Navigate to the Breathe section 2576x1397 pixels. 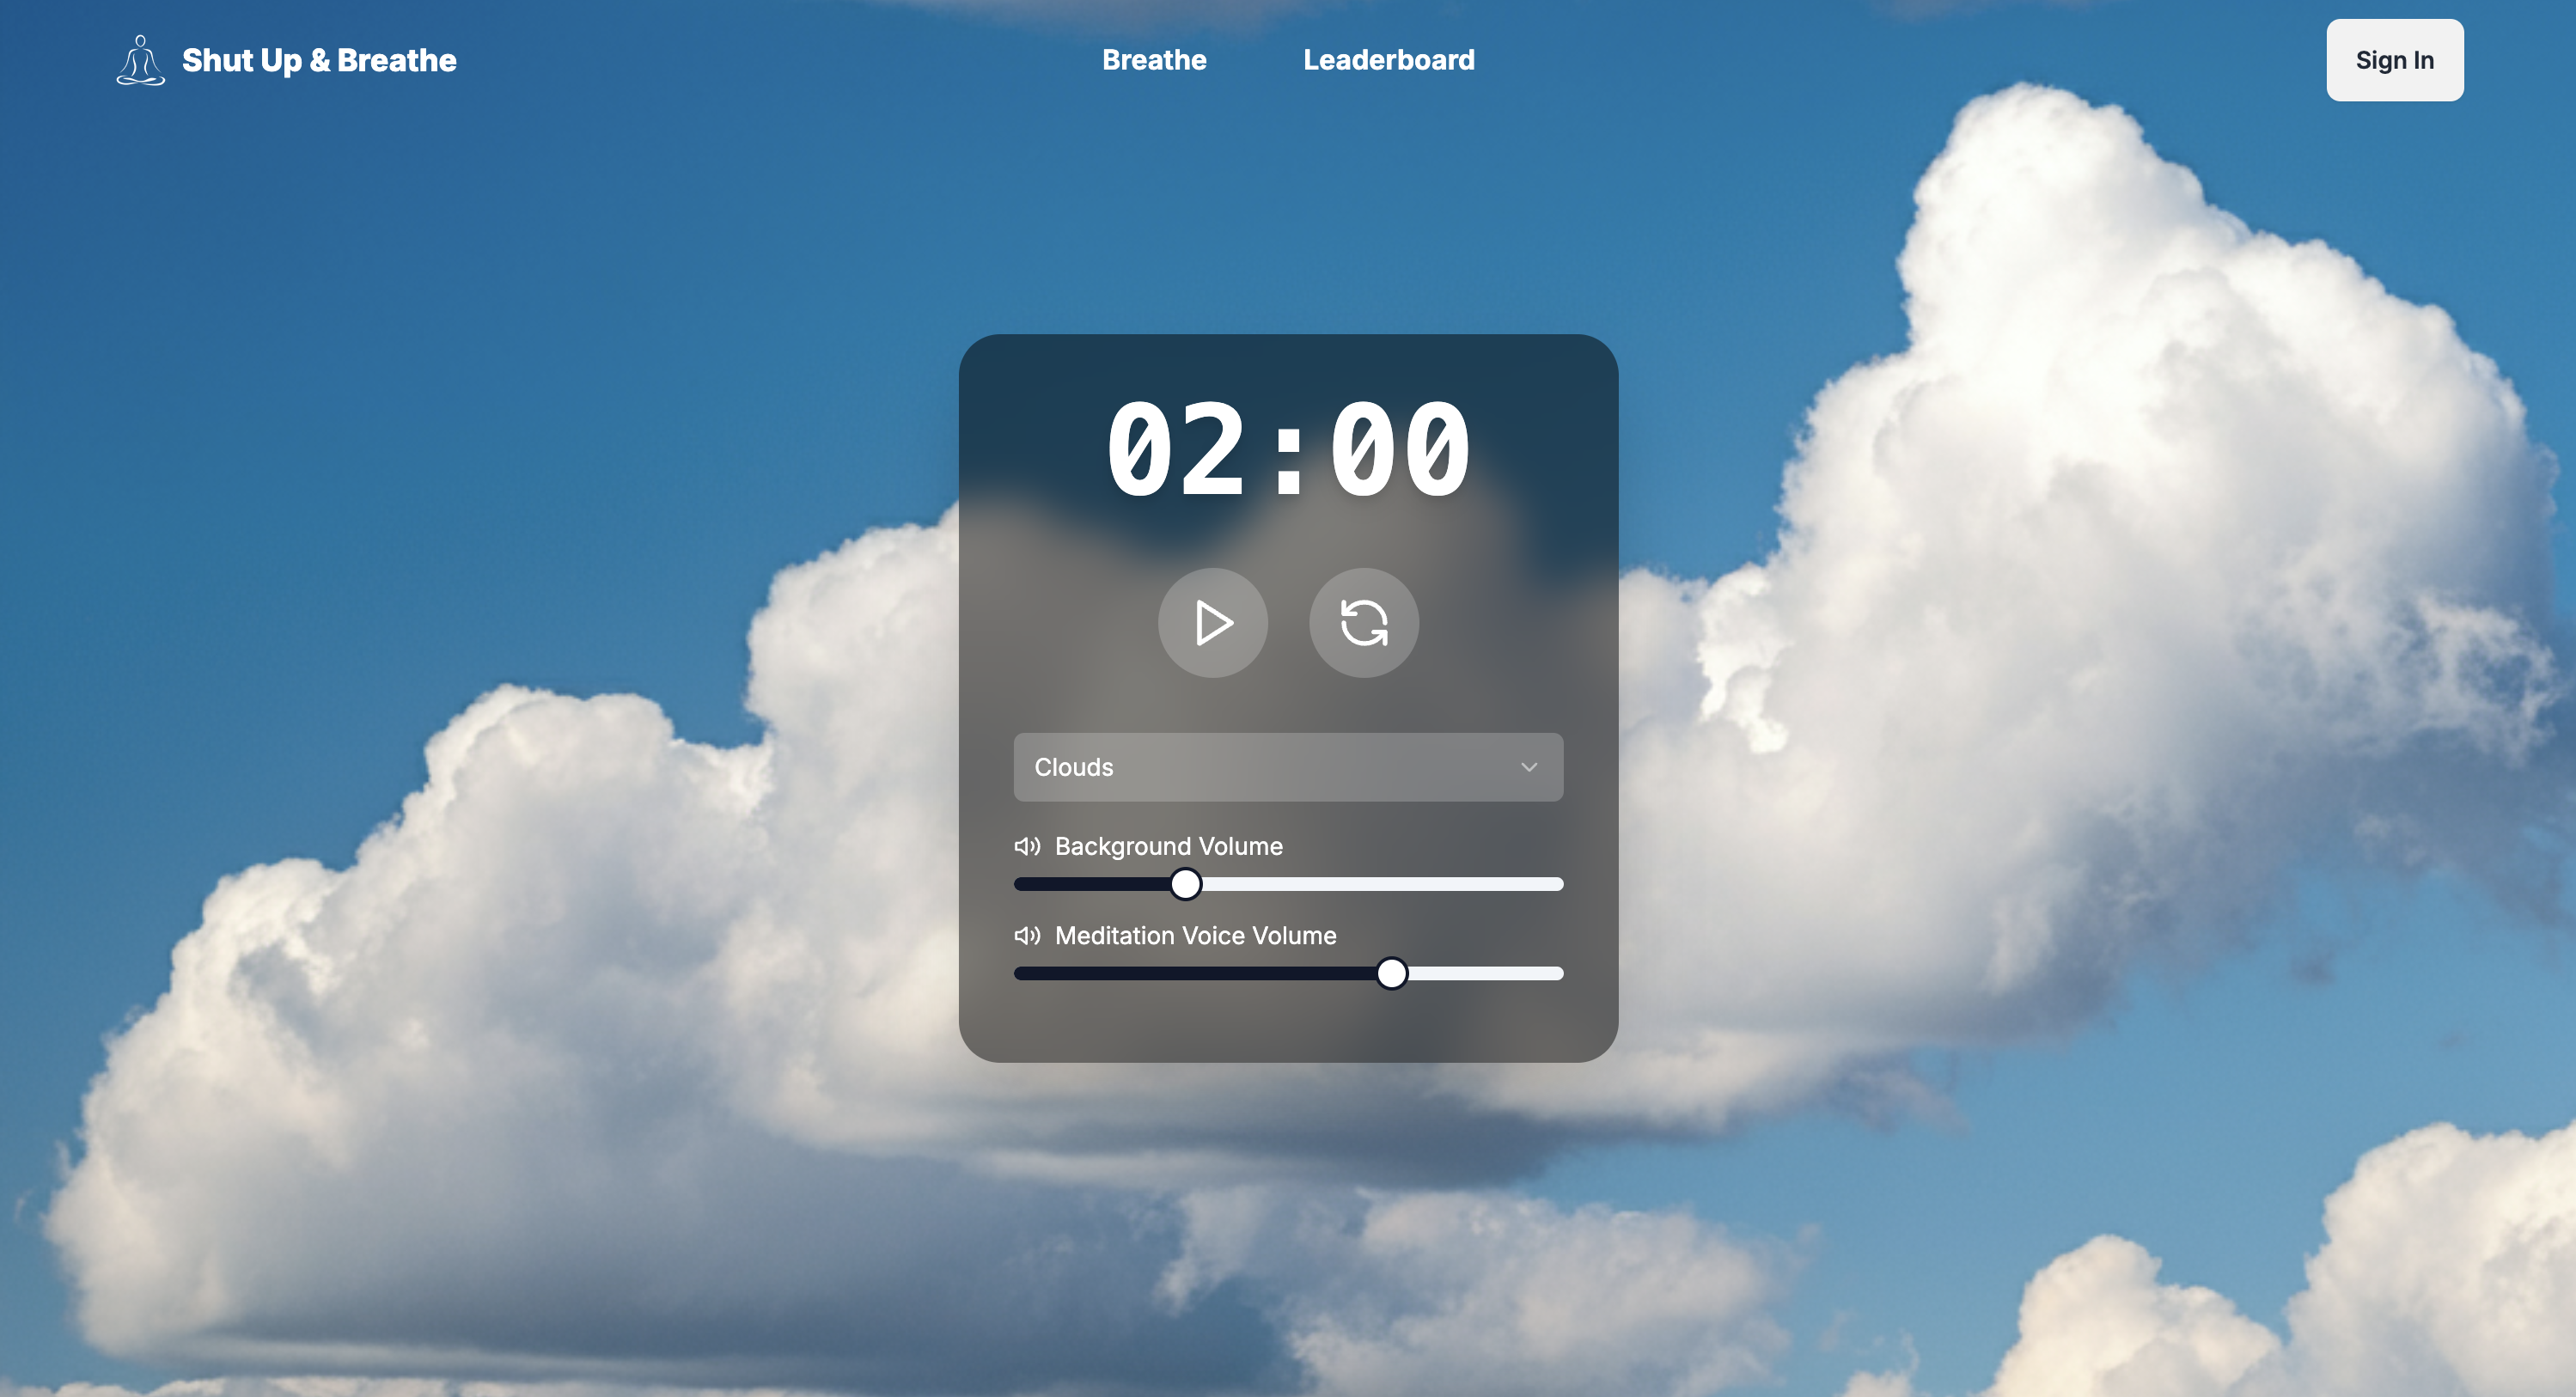click(1154, 60)
